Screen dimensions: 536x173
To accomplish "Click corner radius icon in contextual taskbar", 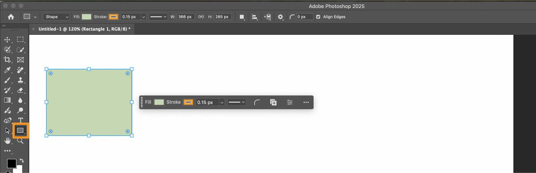I will (x=257, y=102).
